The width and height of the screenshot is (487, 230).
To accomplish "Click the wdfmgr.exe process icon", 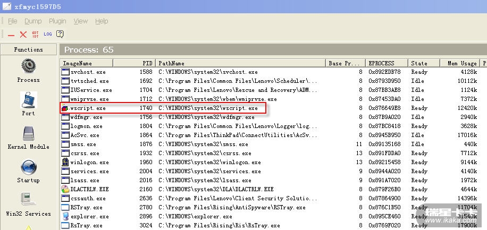I will tap(65, 117).
